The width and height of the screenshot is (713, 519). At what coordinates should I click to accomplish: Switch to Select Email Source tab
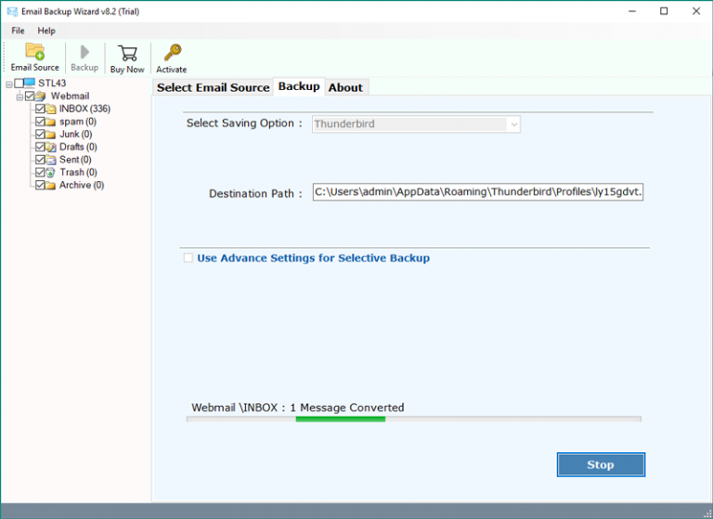pyautogui.click(x=214, y=87)
